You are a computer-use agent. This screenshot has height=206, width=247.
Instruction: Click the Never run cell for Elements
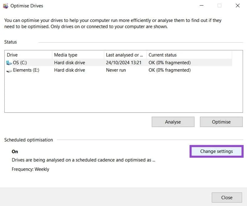(x=116, y=70)
